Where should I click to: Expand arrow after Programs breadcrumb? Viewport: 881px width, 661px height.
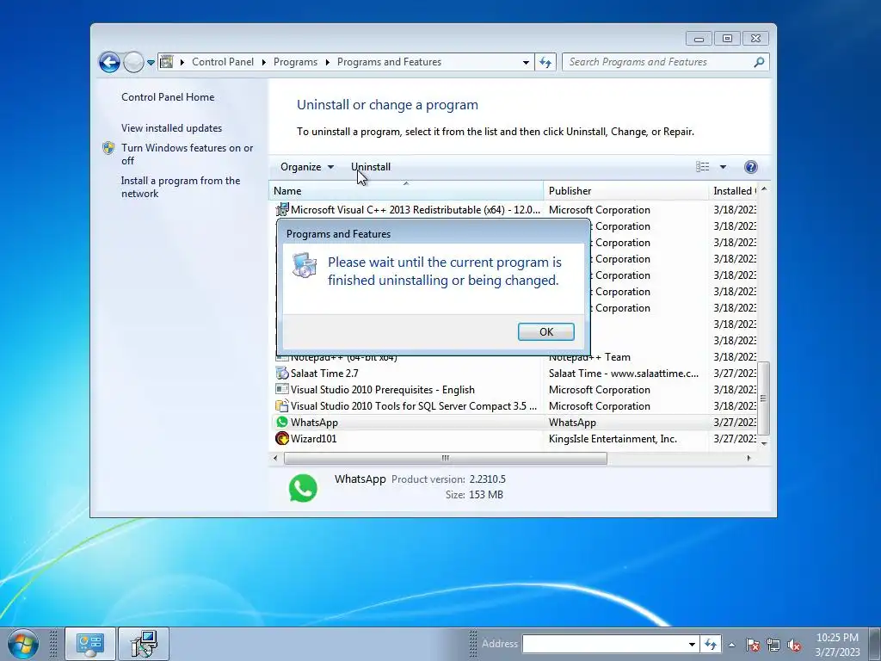coord(327,62)
